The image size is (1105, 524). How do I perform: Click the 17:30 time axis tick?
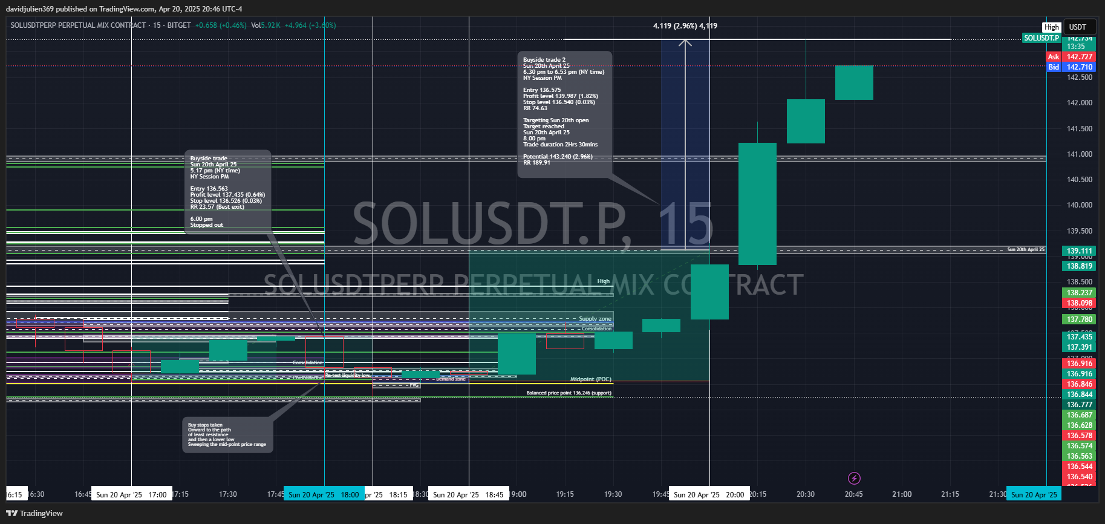228,494
